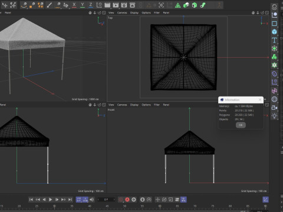Open Edit Render Settings icon
The height and width of the screenshot is (212, 283).
click(x=124, y=5)
